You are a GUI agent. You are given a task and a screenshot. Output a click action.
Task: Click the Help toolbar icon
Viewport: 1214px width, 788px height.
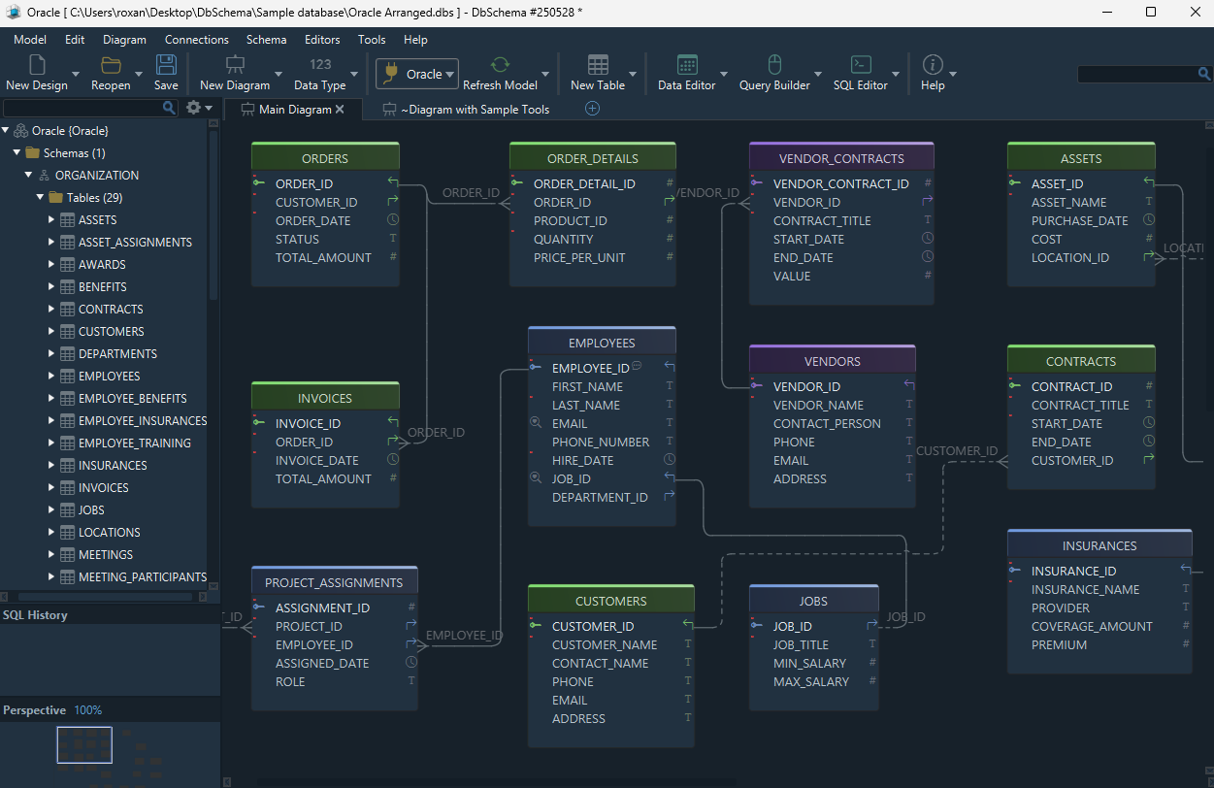pyautogui.click(x=933, y=65)
